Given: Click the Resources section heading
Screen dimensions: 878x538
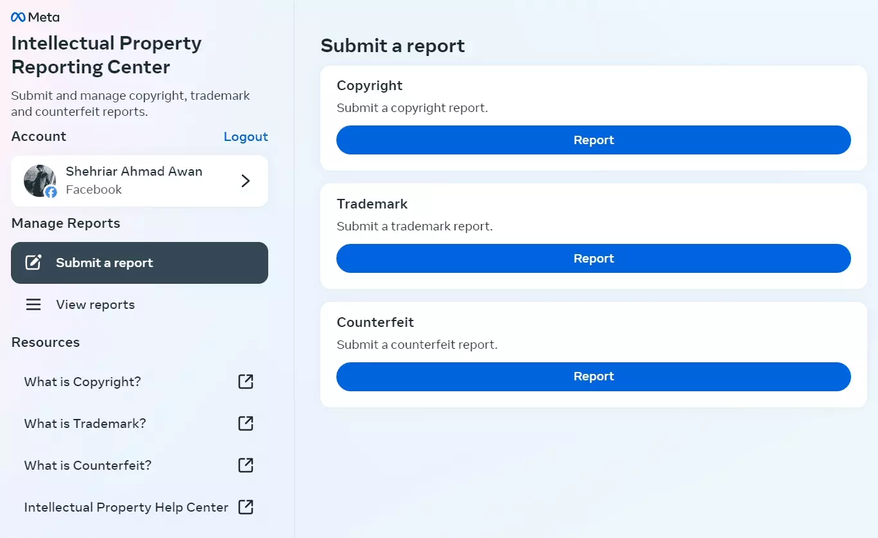Looking at the screenshot, I should [x=46, y=342].
